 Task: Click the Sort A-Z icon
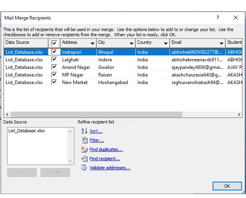click(84, 131)
